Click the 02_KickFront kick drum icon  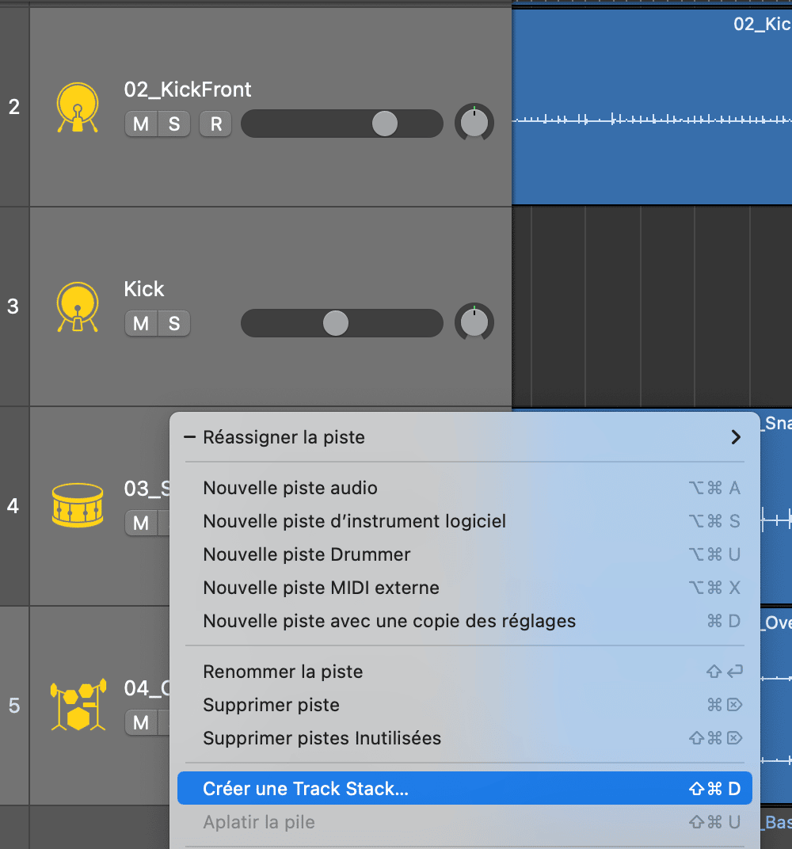(x=78, y=107)
